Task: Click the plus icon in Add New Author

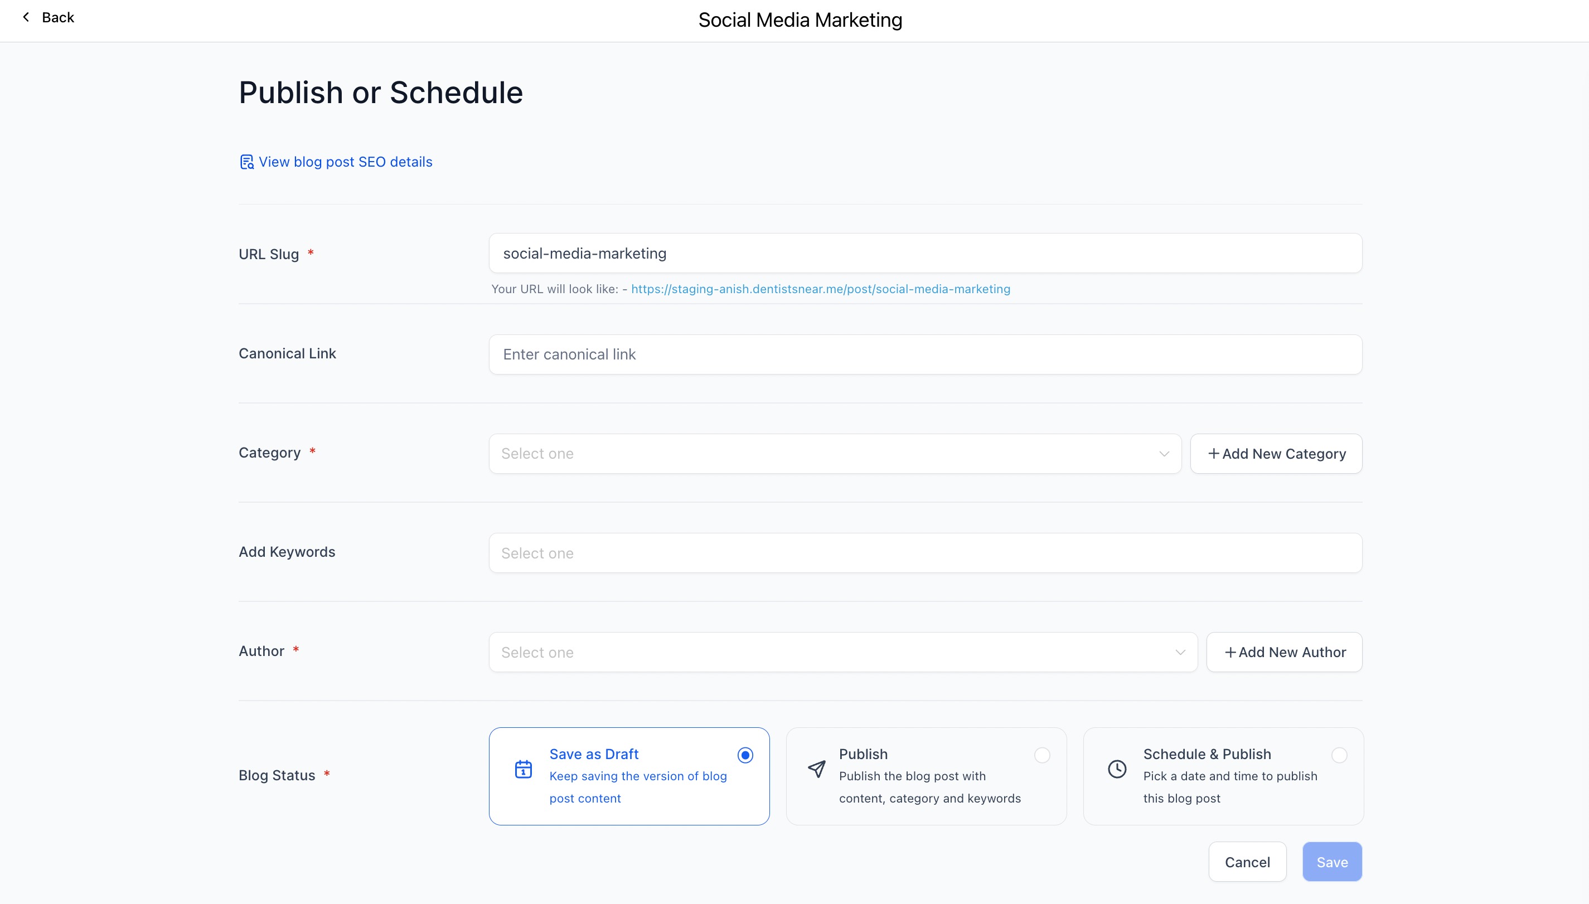Action: pos(1229,653)
